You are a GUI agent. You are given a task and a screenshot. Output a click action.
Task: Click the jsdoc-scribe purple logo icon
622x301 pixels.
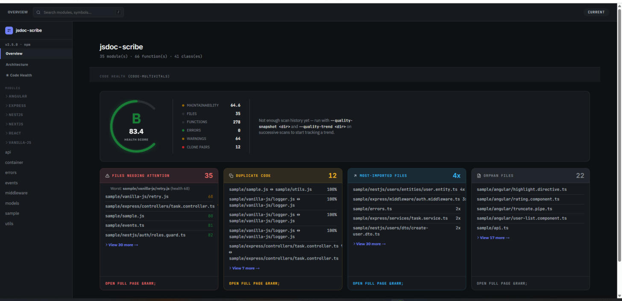[x=9, y=30]
